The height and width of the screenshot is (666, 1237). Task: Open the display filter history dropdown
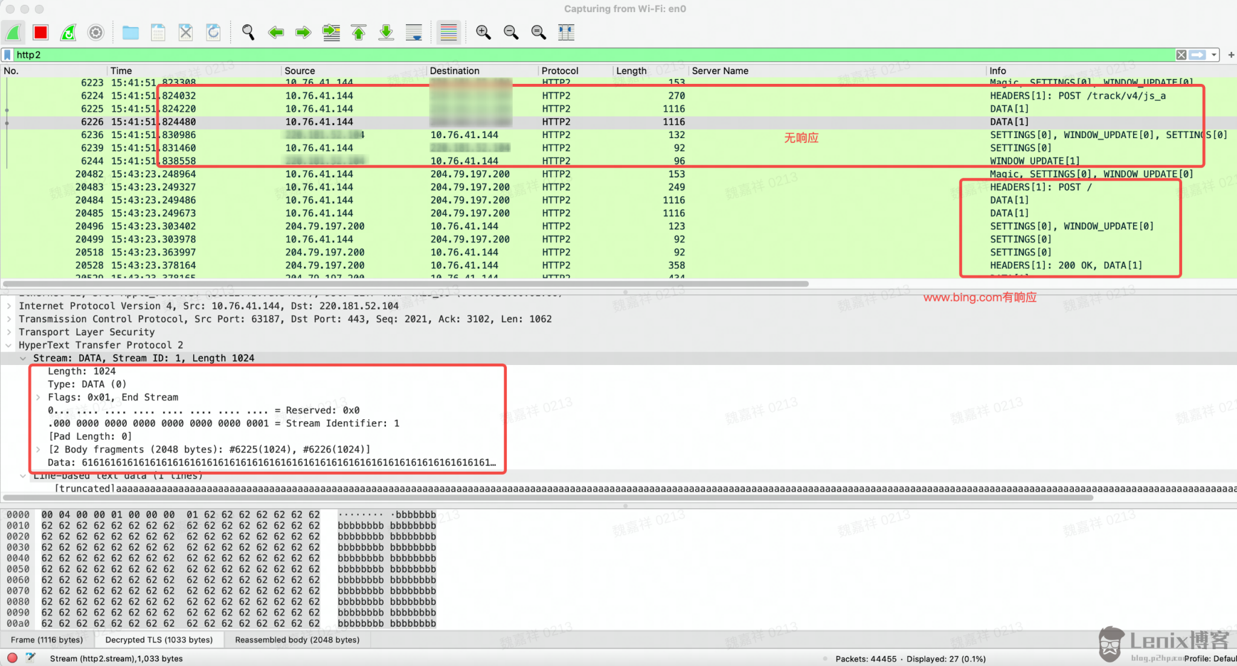click(1213, 55)
